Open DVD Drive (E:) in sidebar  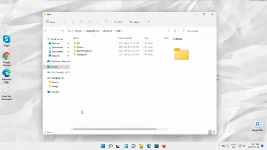point(58,72)
